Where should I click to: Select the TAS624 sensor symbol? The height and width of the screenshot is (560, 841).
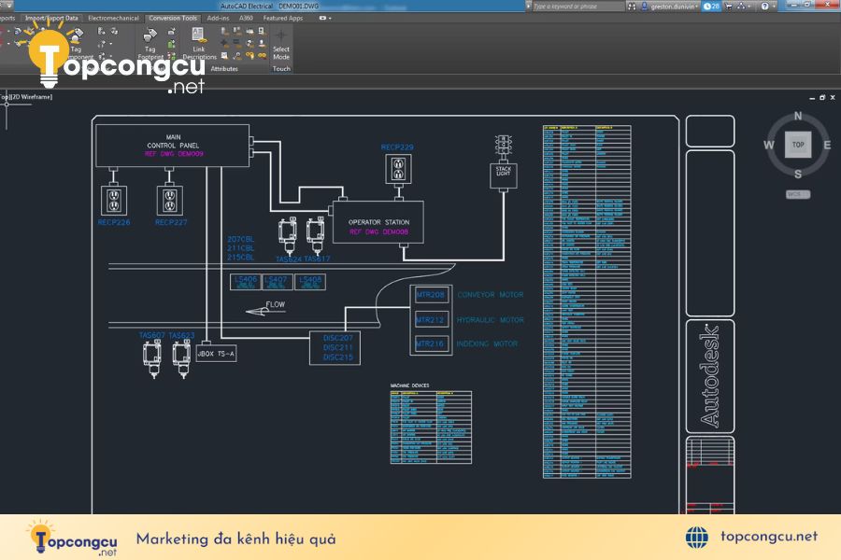(288, 236)
